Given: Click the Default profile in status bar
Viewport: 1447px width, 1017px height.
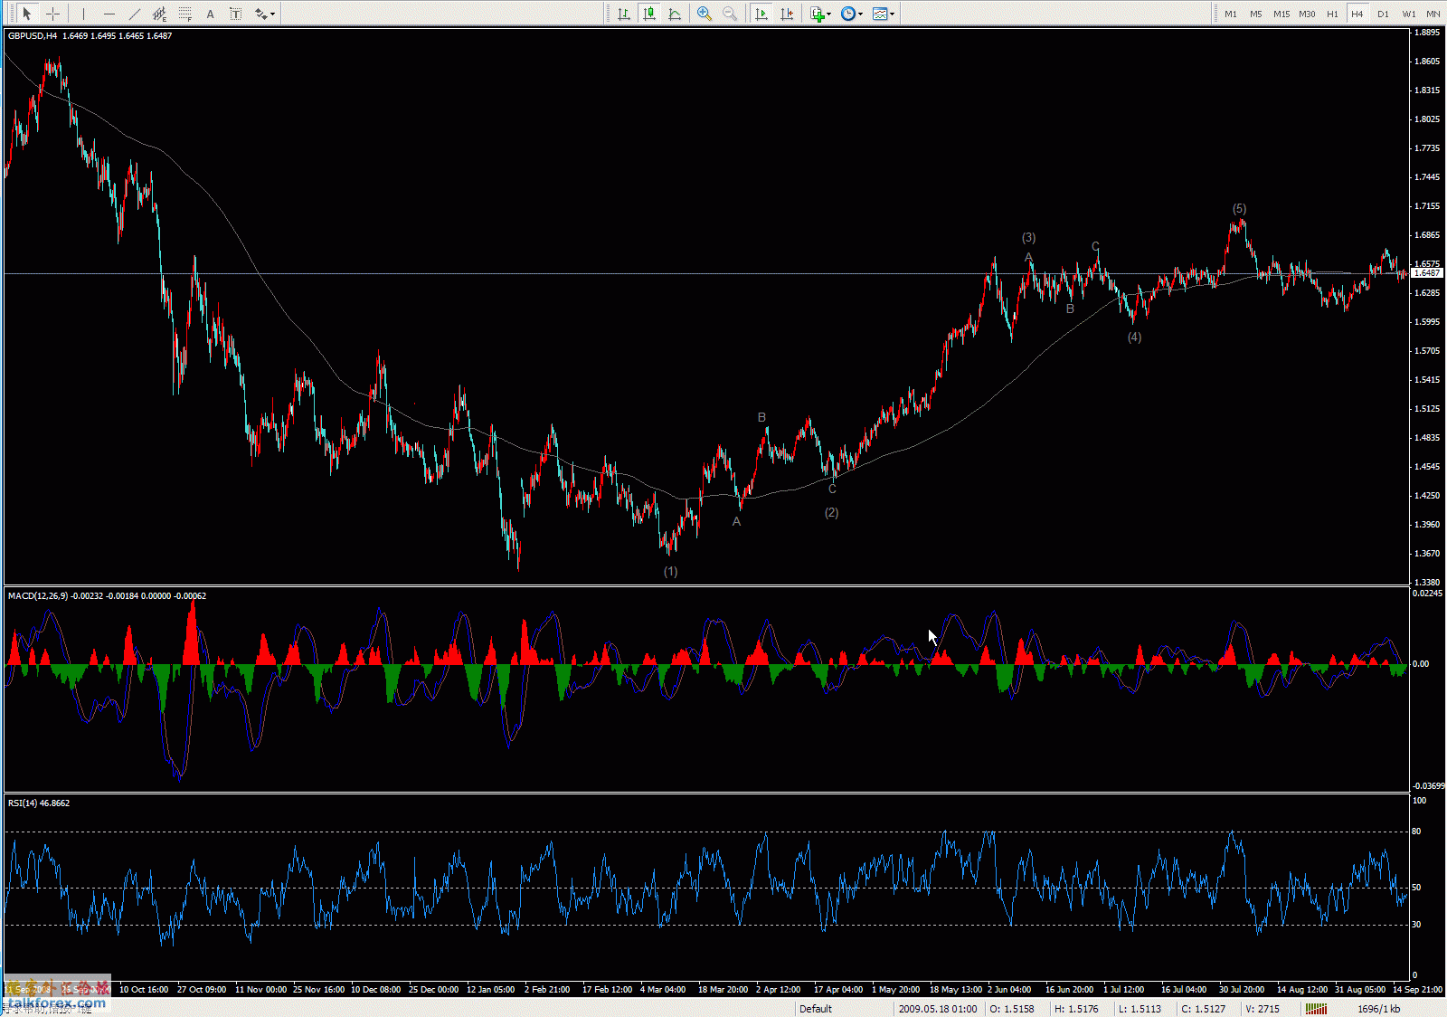Looking at the screenshot, I should click(816, 1009).
